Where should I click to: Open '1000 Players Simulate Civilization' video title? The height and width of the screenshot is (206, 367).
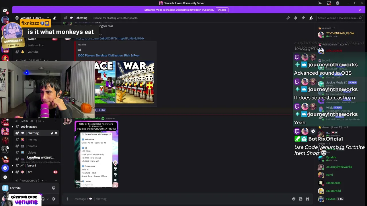tap(108, 56)
